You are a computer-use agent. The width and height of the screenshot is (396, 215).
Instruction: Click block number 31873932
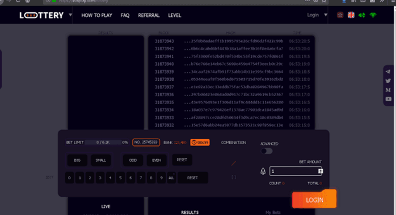165,125
